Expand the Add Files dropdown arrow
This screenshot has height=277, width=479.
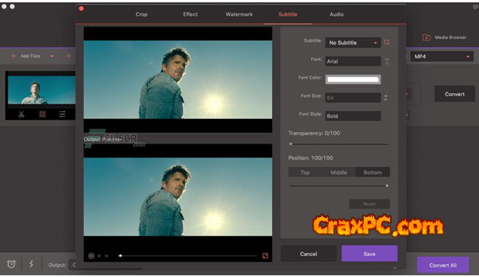[52, 56]
